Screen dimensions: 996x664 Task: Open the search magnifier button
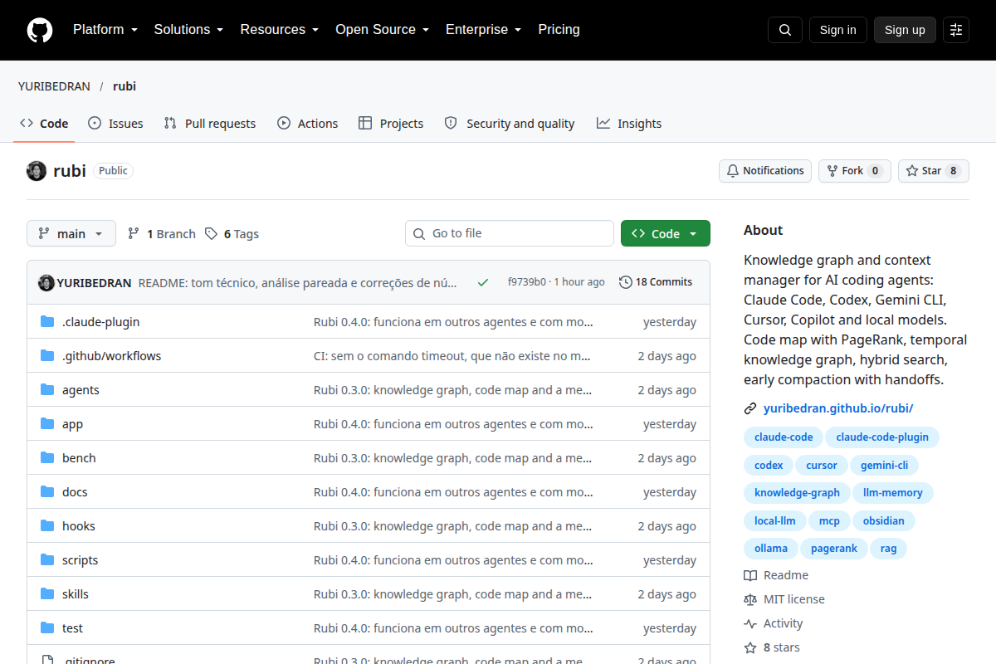(x=785, y=30)
